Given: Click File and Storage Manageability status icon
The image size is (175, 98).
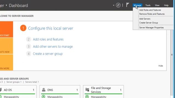Looking at the screenshot, I should [x=87, y=97].
